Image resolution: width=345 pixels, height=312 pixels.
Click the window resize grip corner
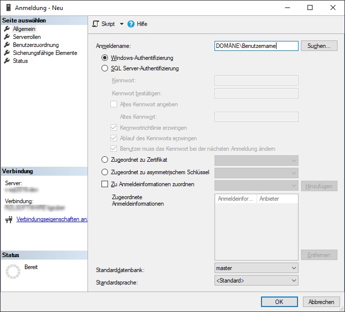tap(341, 309)
